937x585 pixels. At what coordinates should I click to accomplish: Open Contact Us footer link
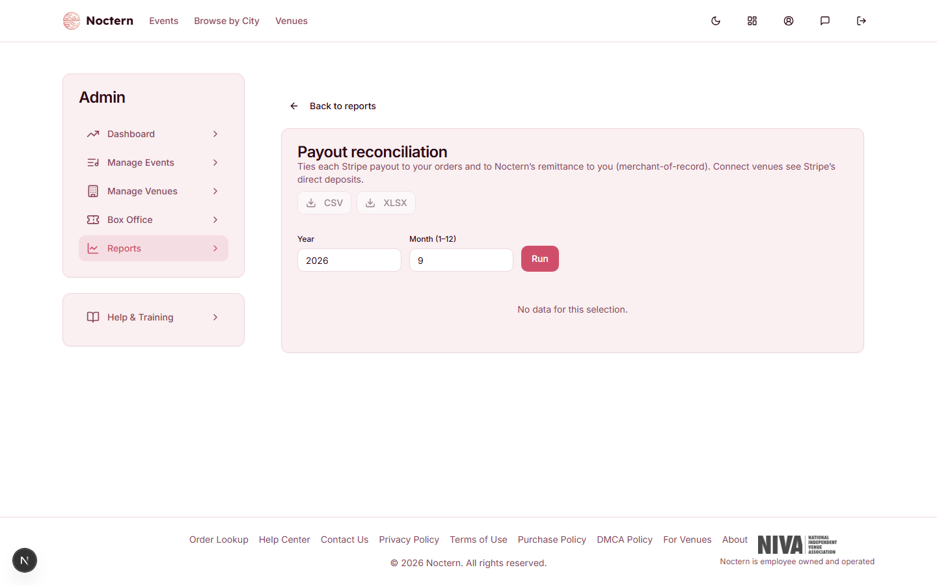tap(344, 539)
